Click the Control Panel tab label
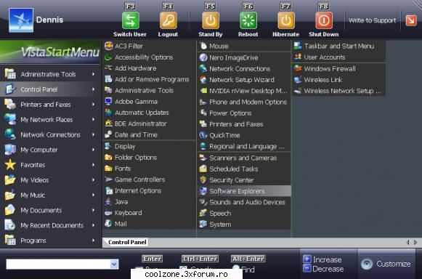 (x=127, y=242)
